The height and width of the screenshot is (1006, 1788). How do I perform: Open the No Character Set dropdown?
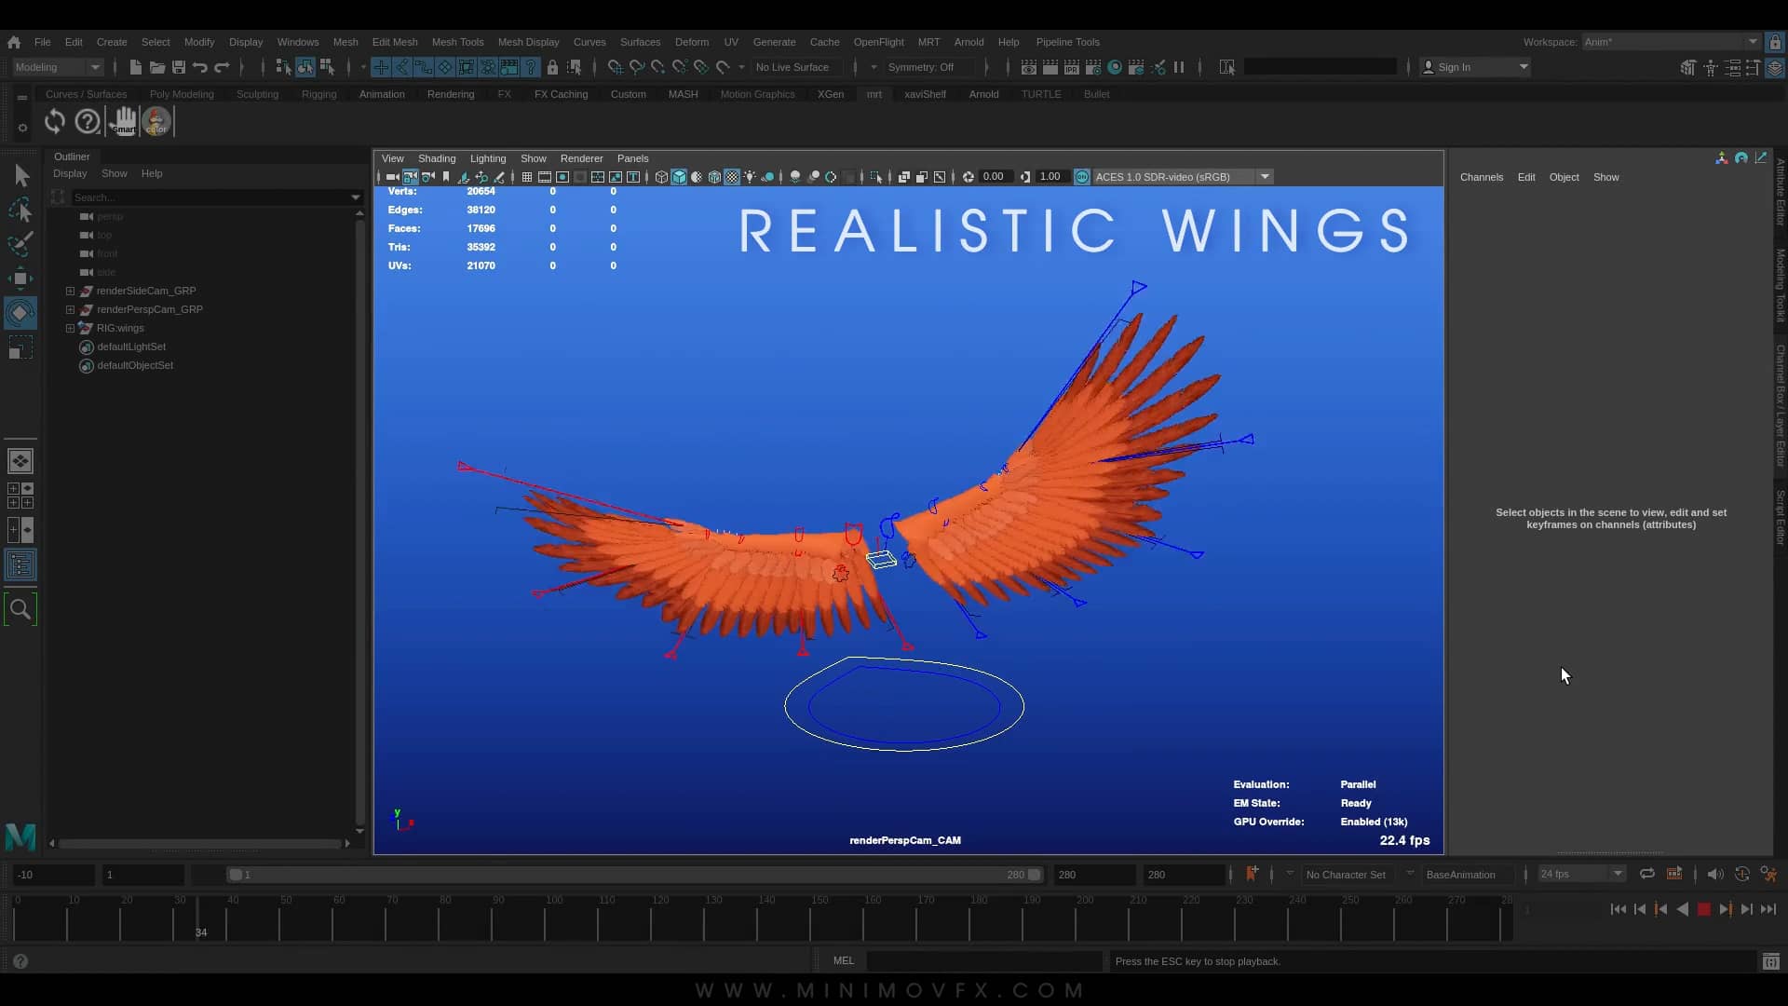(1346, 874)
